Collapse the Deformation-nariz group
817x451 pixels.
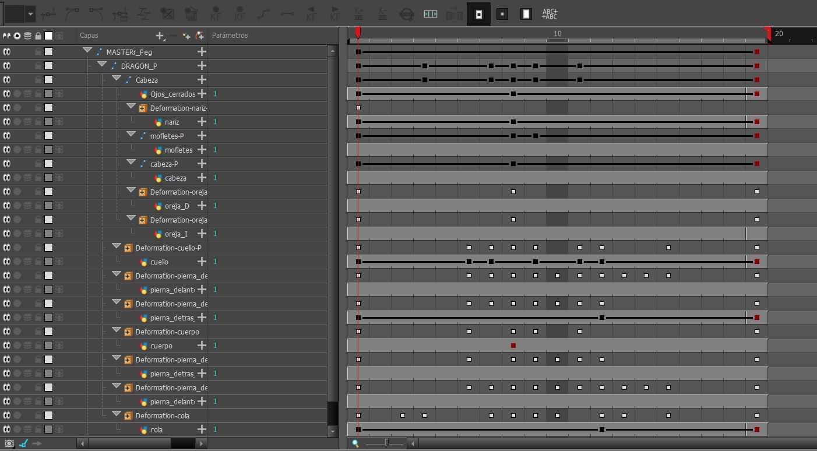131,107
